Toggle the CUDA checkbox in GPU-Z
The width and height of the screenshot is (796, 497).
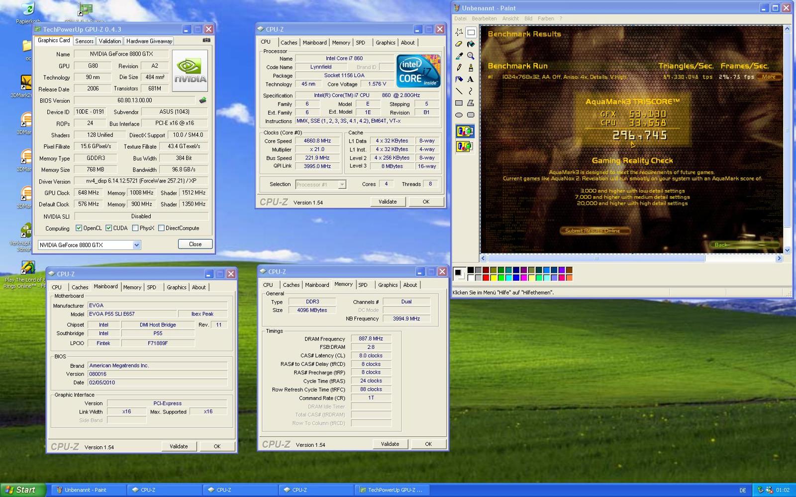pos(108,228)
